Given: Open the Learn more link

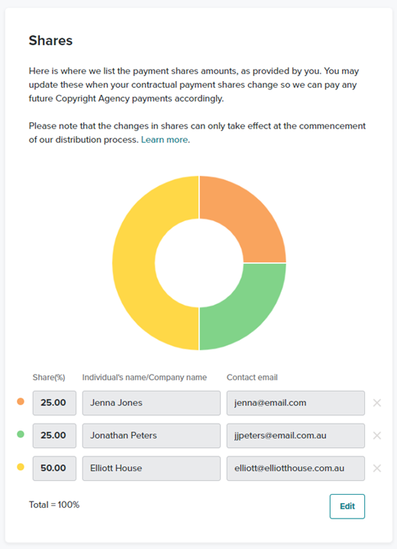Looking at the screenshot, I should tap(164, 140).
